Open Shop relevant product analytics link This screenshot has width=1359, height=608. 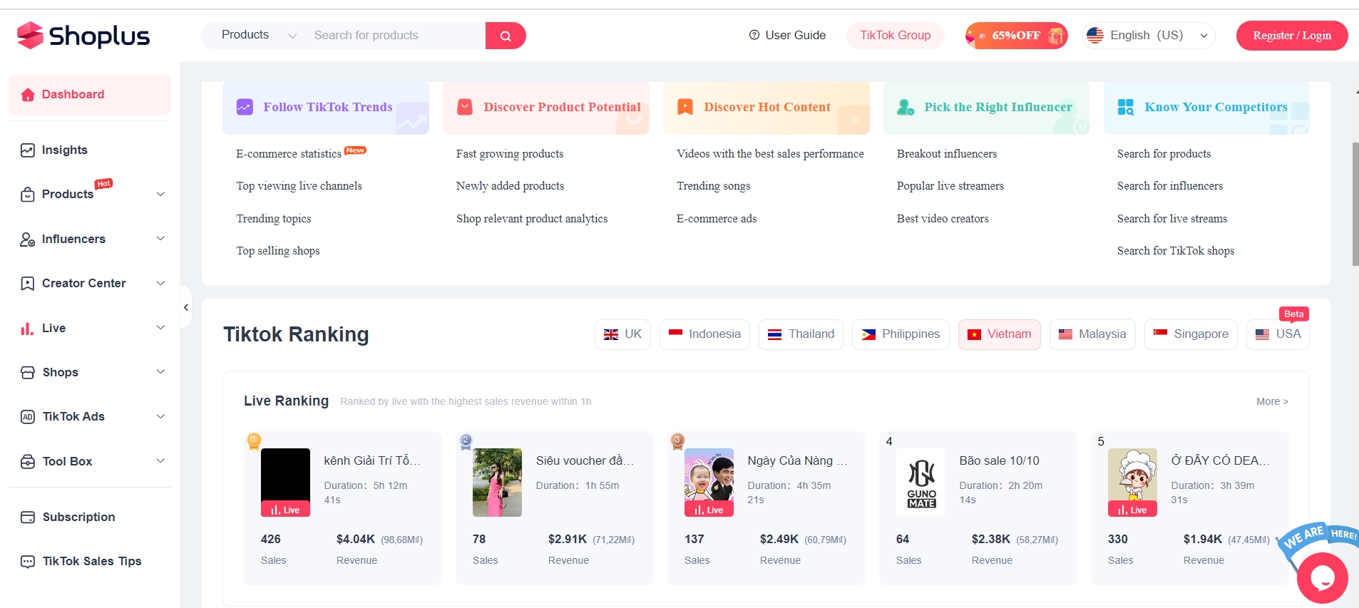[532, 219]
